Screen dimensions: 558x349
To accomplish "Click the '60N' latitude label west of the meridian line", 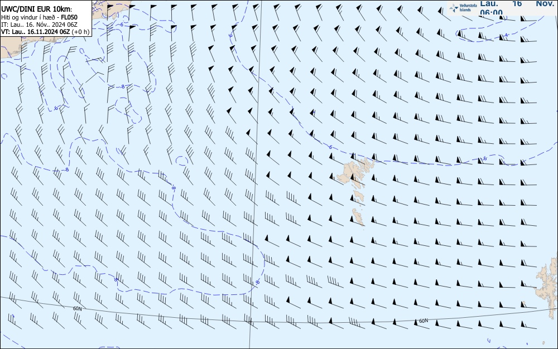I will pos(77,309).
